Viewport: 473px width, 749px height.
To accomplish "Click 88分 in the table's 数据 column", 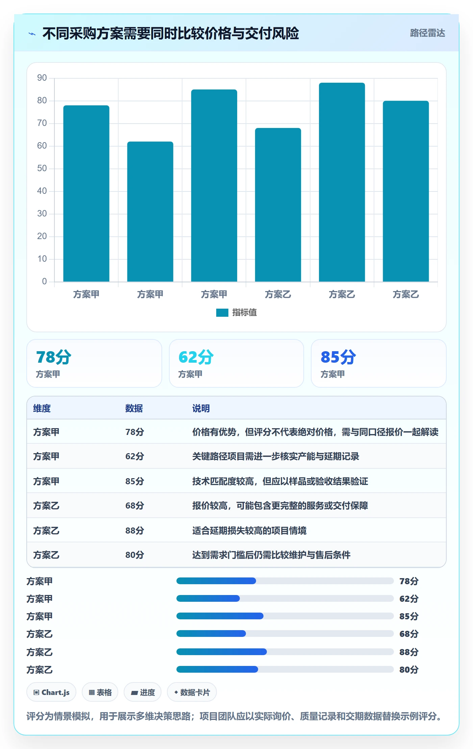I will [x=135, y=531].
